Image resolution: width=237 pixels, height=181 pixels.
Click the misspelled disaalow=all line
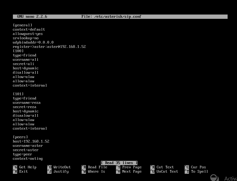click(x=26, y=115)
